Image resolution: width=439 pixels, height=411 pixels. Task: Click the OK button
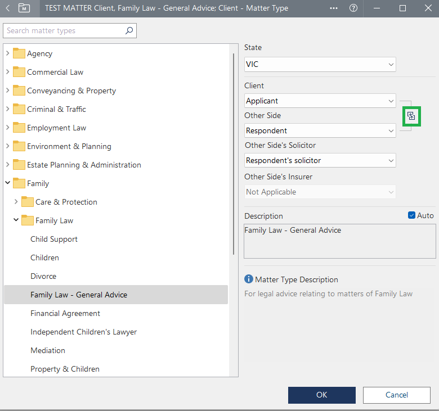tap(321, 395)
